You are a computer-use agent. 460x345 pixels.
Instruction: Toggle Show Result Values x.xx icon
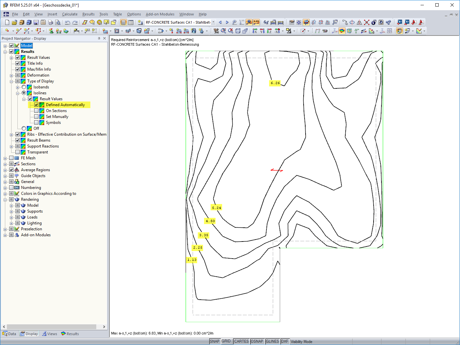click(x=256, y=22)
